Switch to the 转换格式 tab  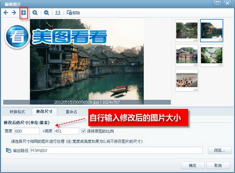click(17, 112)
